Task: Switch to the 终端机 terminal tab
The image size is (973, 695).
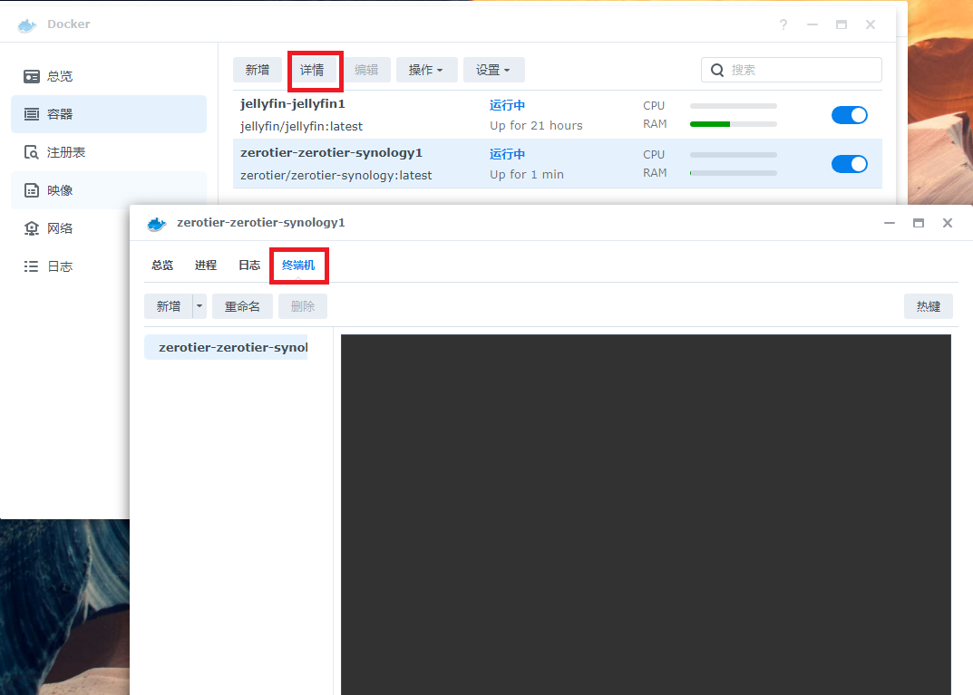Action: click(298, 265)
